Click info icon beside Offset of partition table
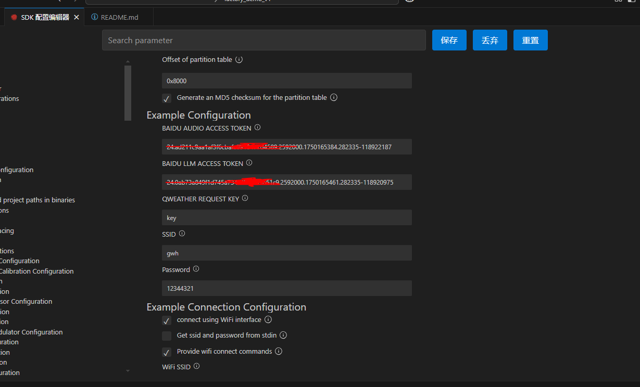The image size is (640, 387). coord(239,60)
